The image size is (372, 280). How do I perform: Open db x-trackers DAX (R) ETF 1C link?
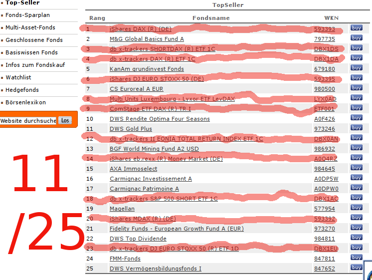152,59
